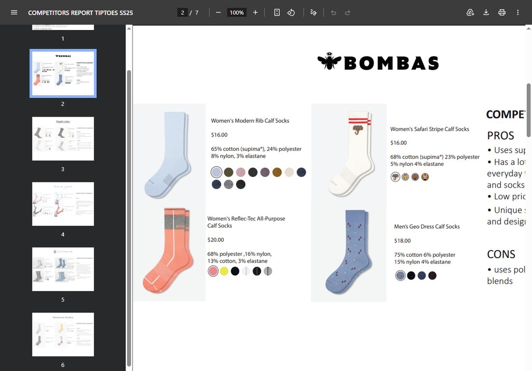The height and width of the screenshot is (371, 532).
Task: Click 'Men's Geo Dress Calf Socks' text
Action: (427, 226)
